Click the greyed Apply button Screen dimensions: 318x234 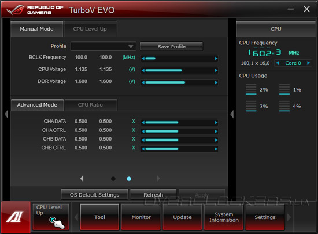coord(202,194)
